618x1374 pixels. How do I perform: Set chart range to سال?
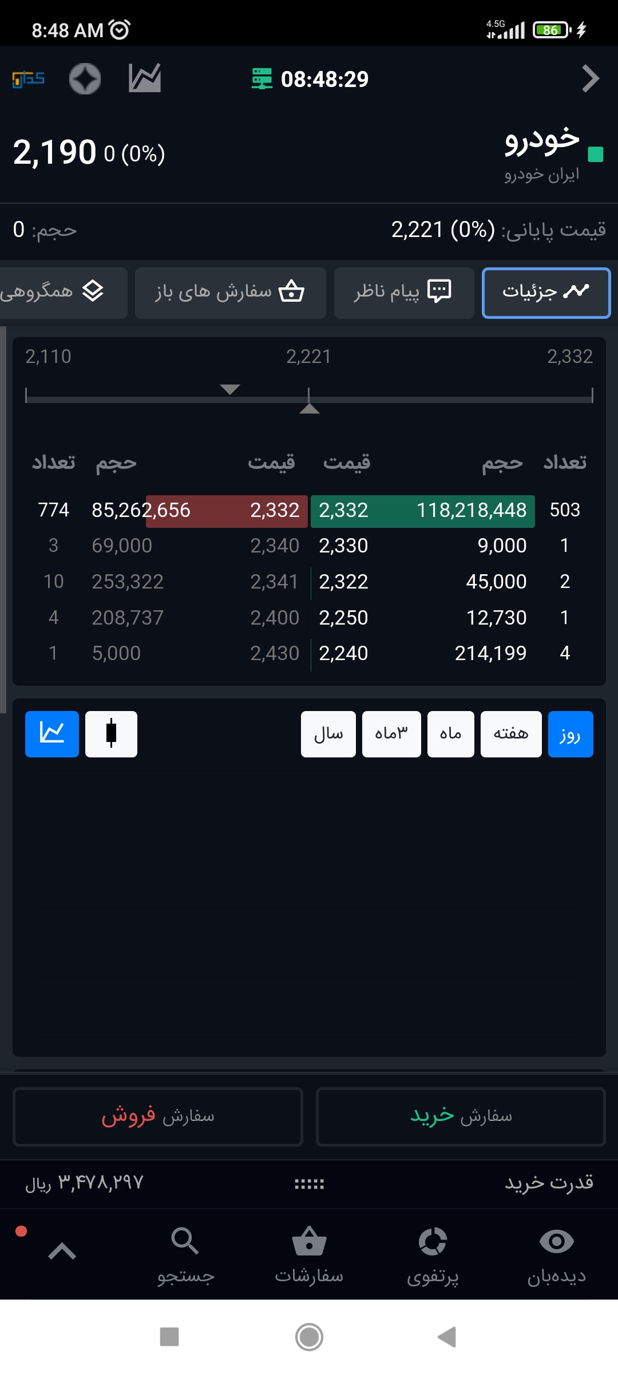[328, 734]
